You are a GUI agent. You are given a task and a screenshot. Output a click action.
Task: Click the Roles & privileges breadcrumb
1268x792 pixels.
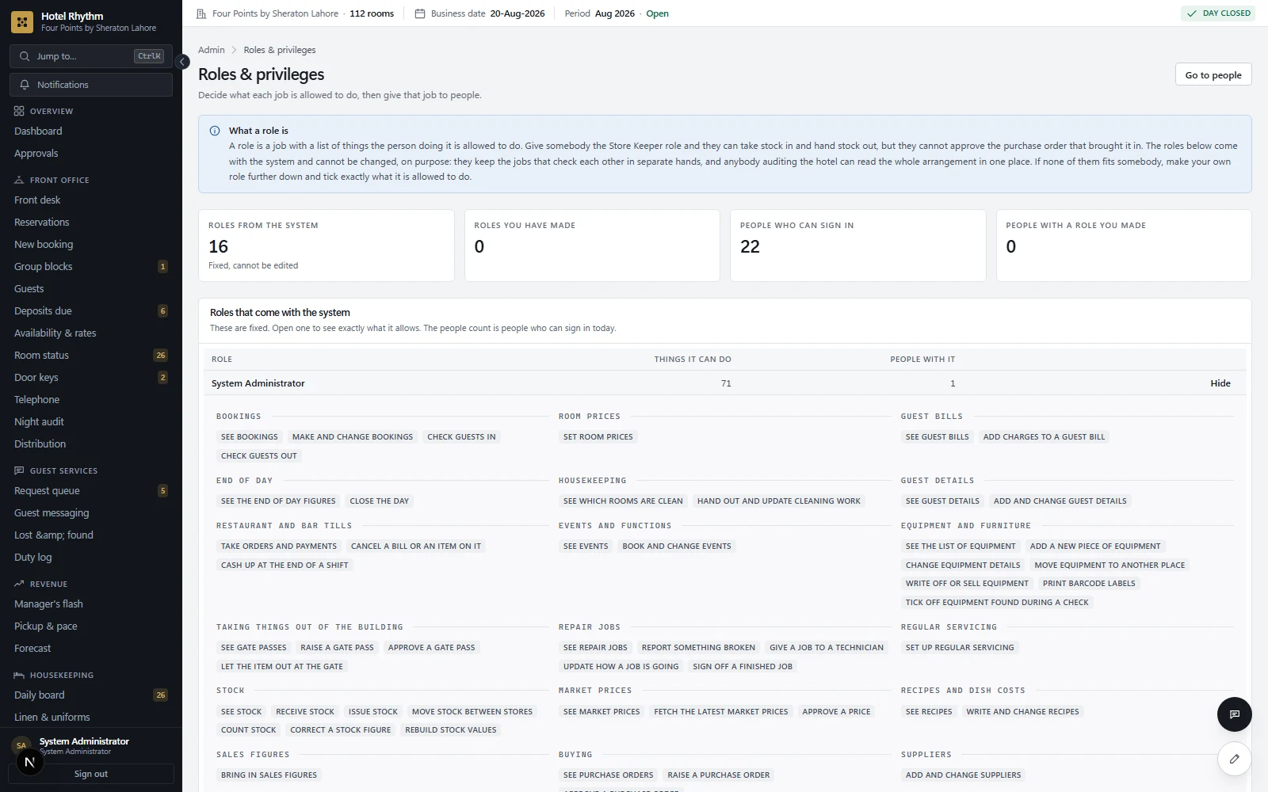tap(280, 50)
